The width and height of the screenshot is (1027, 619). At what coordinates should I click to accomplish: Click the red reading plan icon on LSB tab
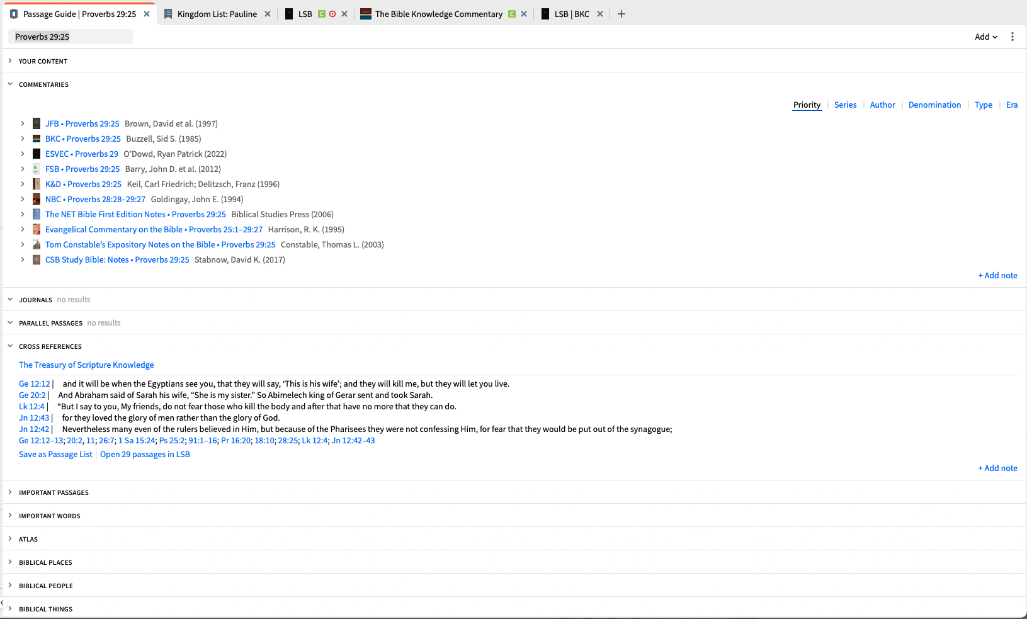[332, 13]
